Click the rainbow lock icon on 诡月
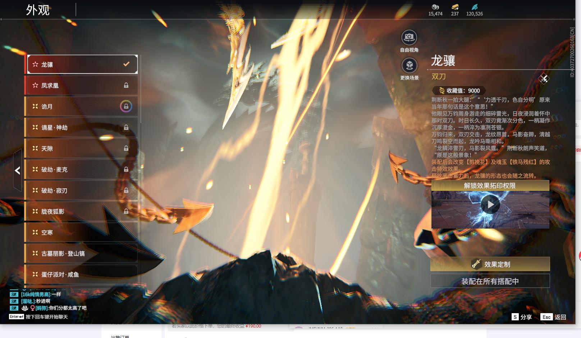The height and width of the screenshot is (338, 581). 126,107
